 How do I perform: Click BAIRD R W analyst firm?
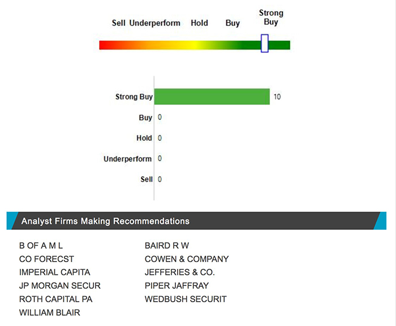[167, 246]
